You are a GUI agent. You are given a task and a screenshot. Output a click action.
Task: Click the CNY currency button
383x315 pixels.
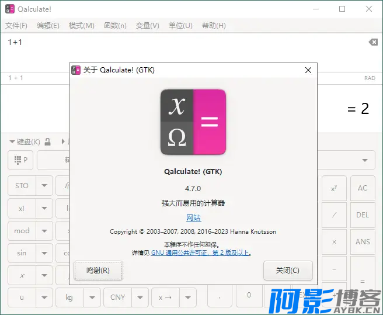pos(117,297)
